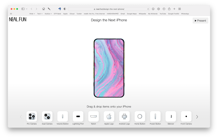
Task: Toggle the Safari sidebar
Action: tap(23, 9)
